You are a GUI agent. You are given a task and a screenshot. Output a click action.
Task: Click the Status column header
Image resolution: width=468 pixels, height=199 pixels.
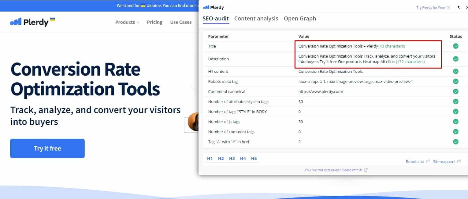(456, 36)
